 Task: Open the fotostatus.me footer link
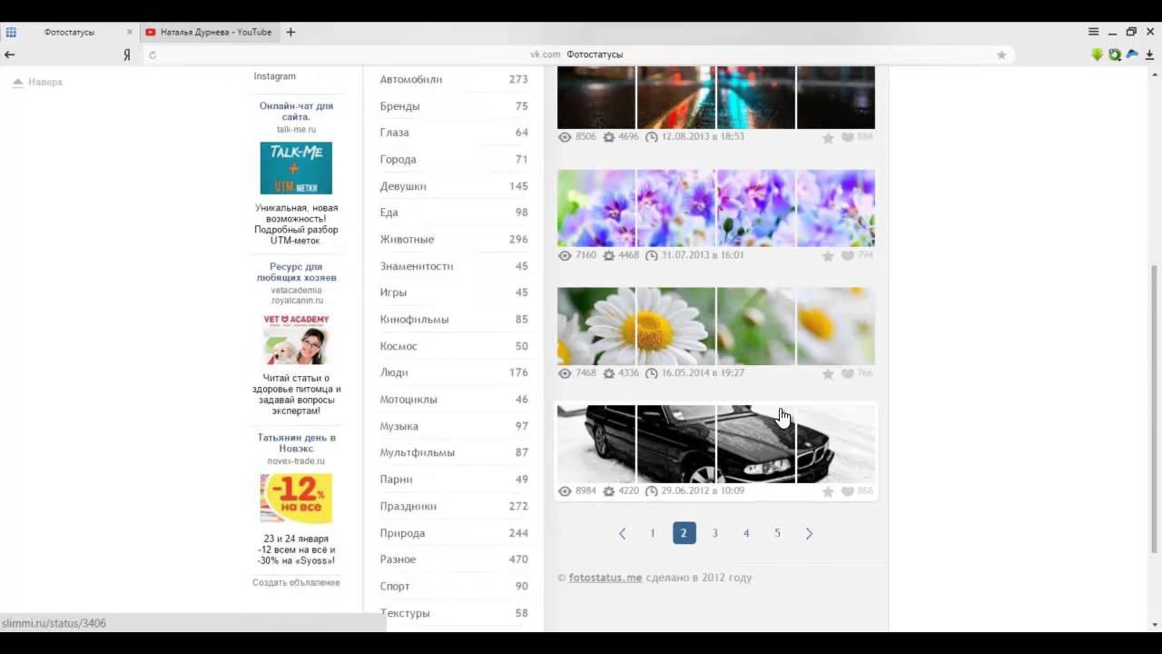[x=606, y=578]
